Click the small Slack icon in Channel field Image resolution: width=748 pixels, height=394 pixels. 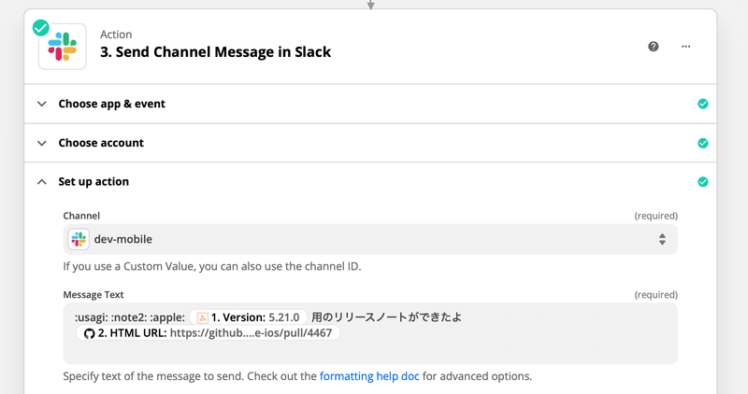(x=79, y=239)
